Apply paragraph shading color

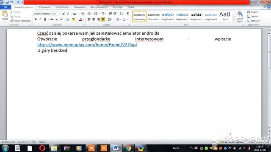click(x=118, y=19)
